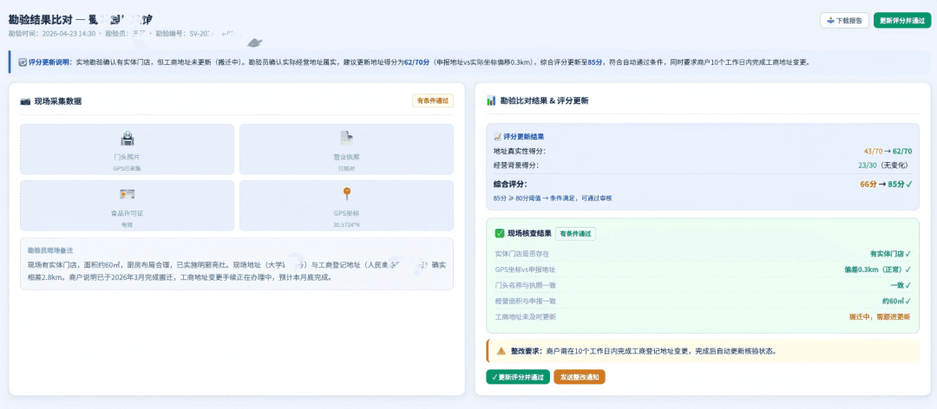Screen dimensions: 937x409
Task: Click the 整改要求 notice text
Action: coord(644,351)
